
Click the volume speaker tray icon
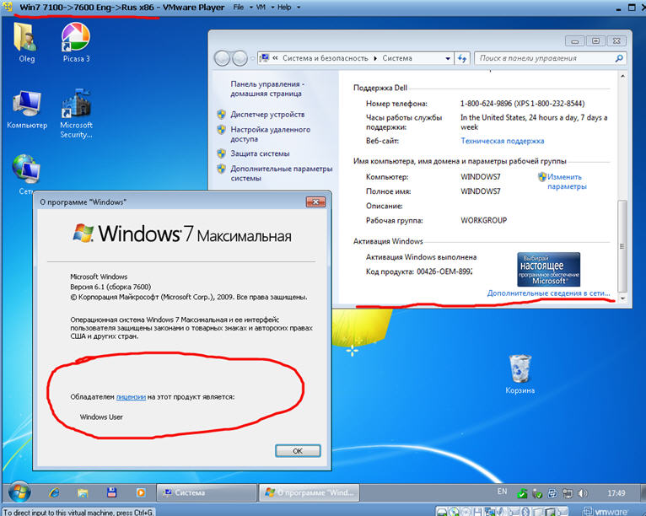click(x=583, y=493)
